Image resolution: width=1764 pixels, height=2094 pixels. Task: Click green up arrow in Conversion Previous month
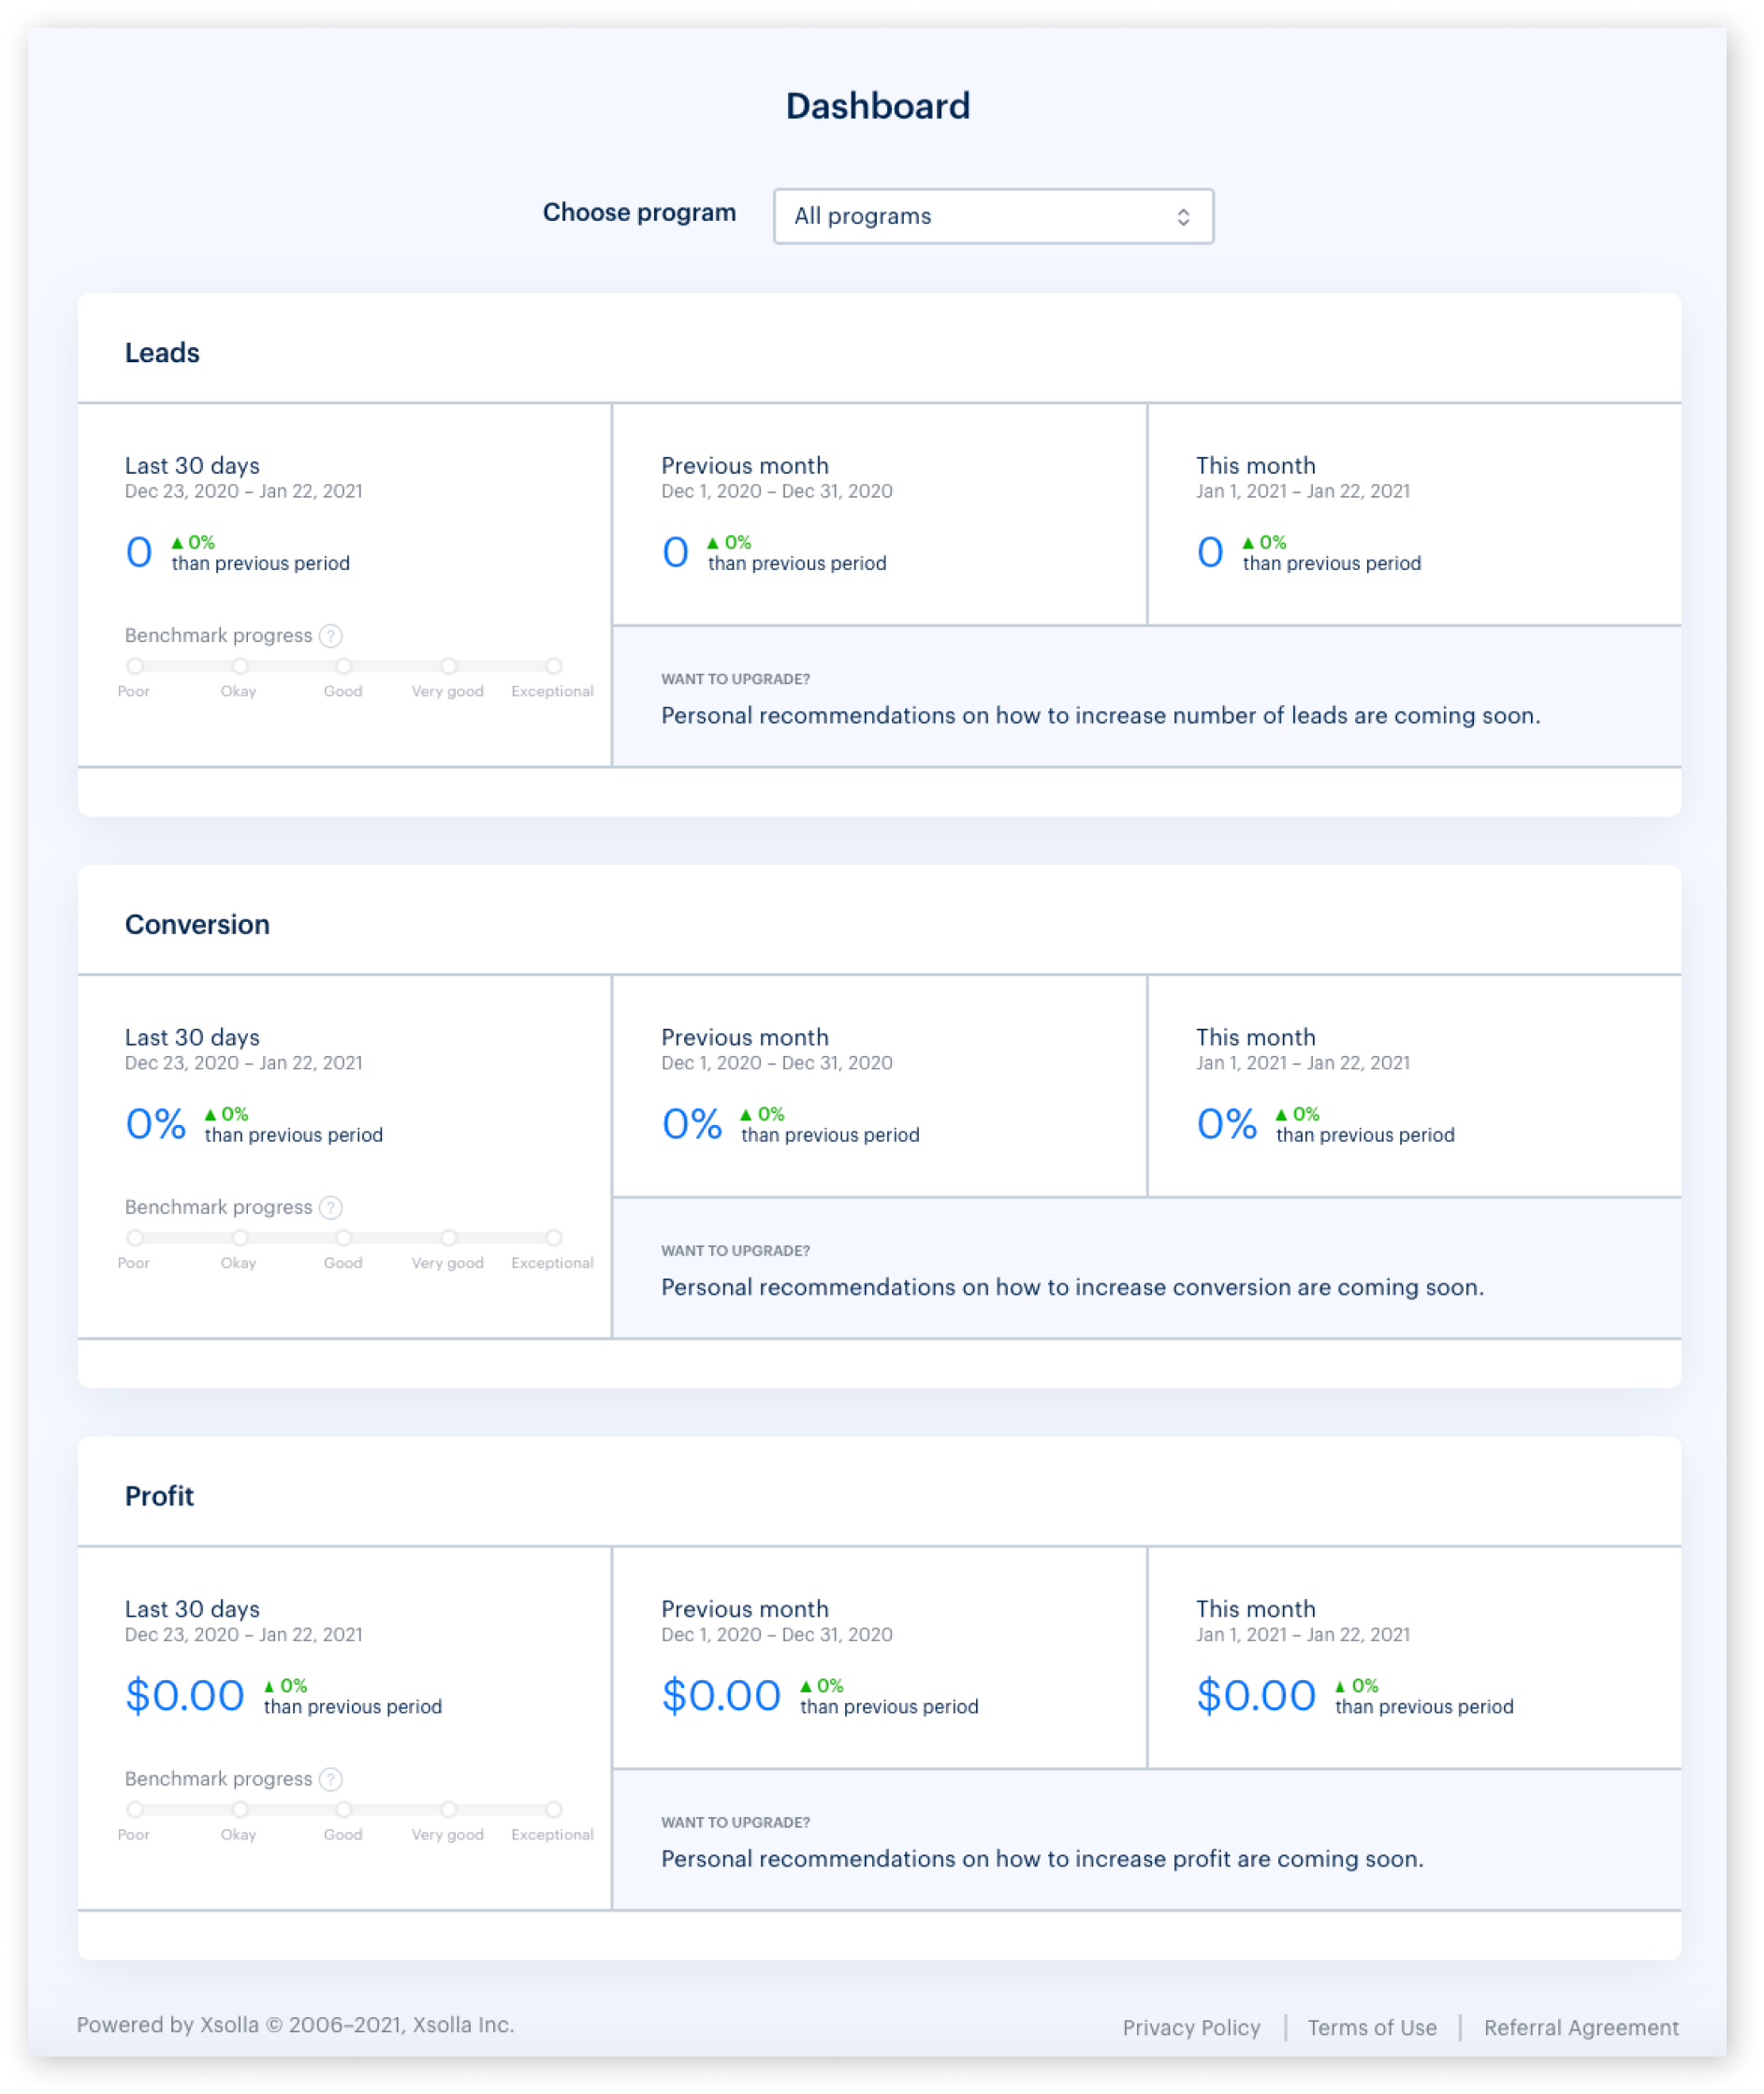pos(746,1115)
